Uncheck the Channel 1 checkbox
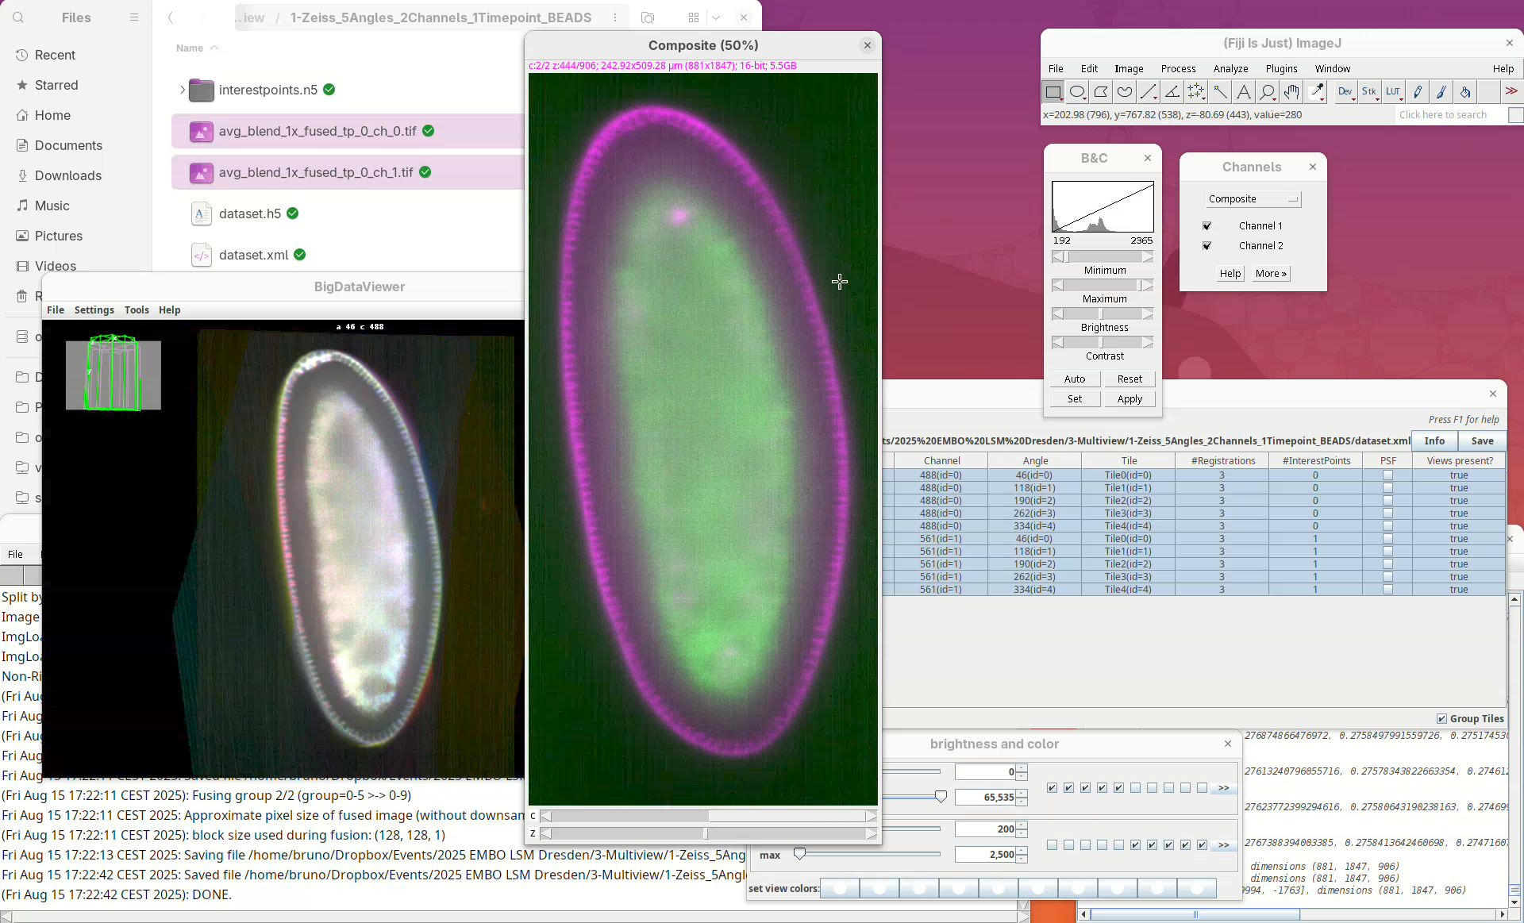The height and width of the screenshot is (923, 1524). (x=1207, y=226)
